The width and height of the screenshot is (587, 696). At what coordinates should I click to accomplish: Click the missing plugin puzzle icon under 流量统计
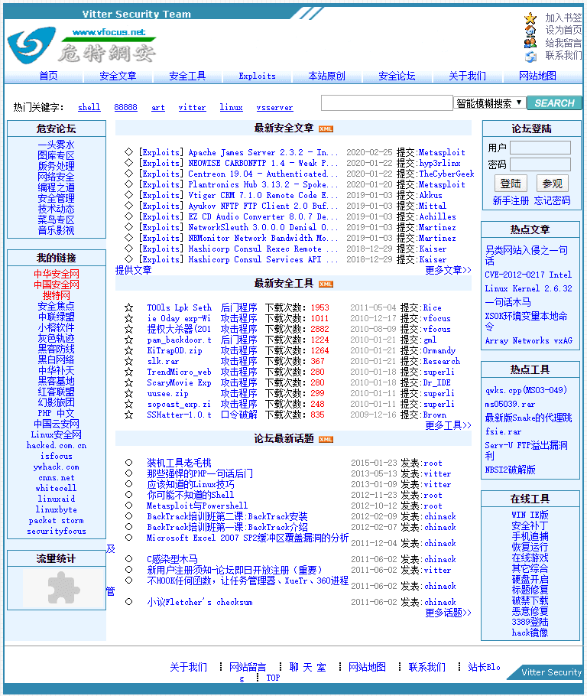[63, 588]
